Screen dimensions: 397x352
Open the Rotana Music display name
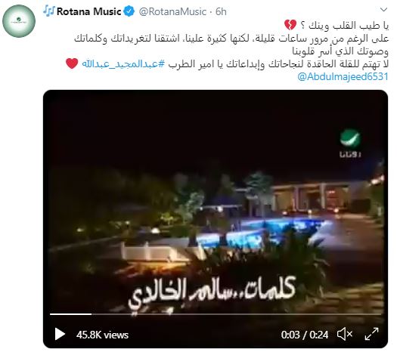(x=89, y=11)
